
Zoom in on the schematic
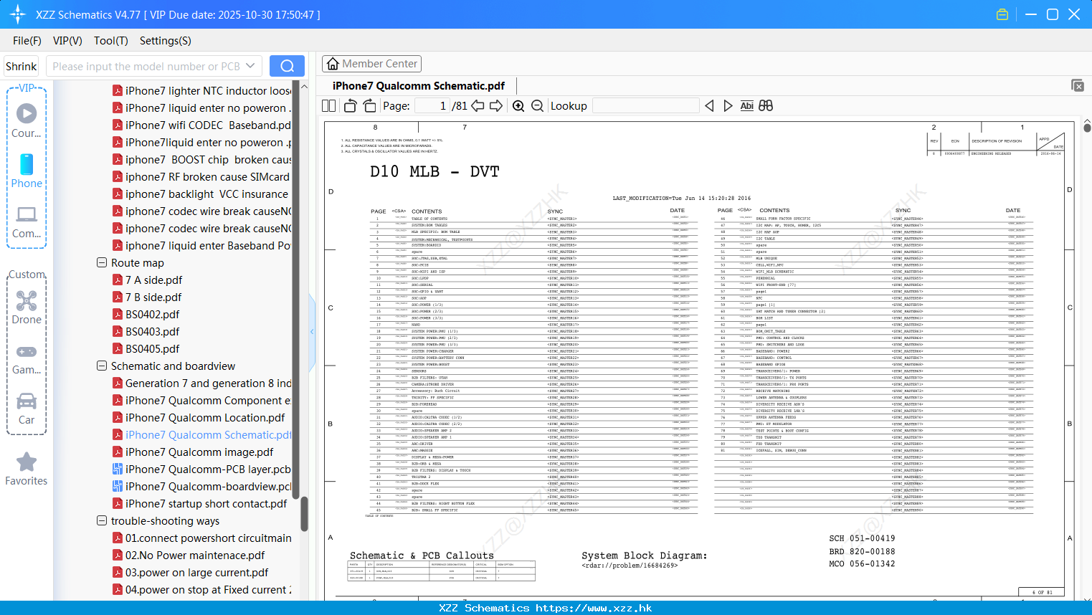click(x=518, y=105)
